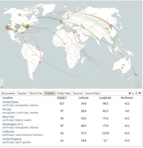Click the latitude value 28.8
This screenshot has height=148, width=143.
[x=84, y=111]
